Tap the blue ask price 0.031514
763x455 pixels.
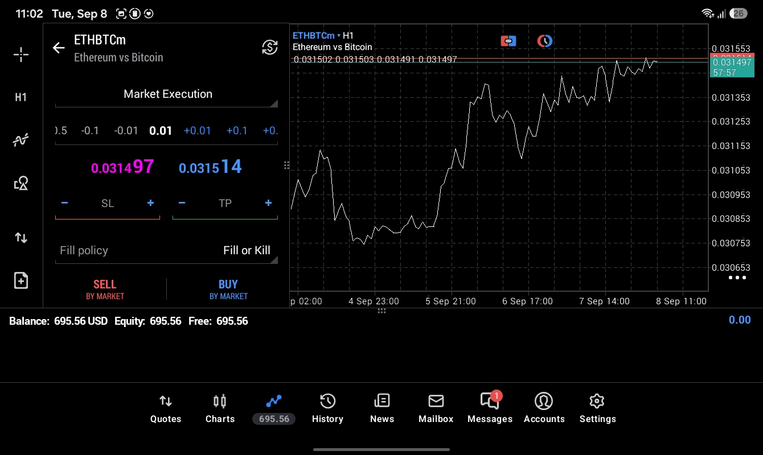point(210,167)
